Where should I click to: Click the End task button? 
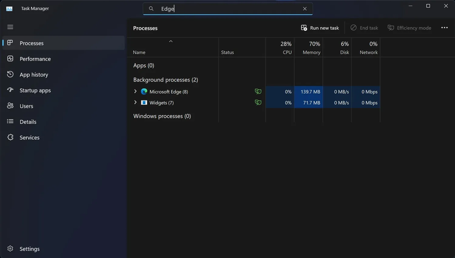pos(364,28)
